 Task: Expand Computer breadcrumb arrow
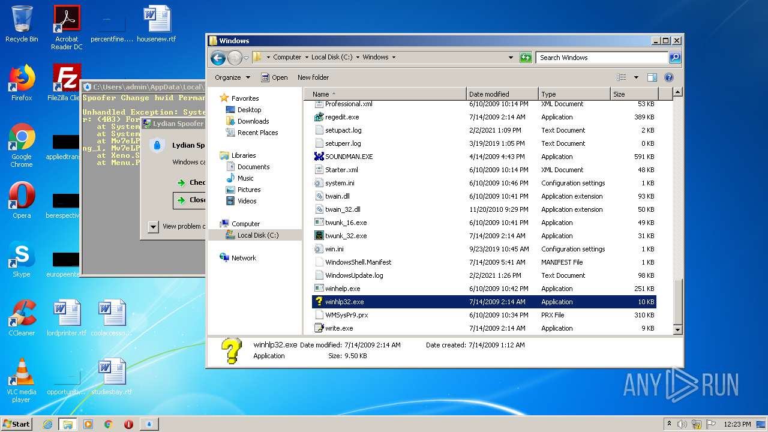pos(306,58)
